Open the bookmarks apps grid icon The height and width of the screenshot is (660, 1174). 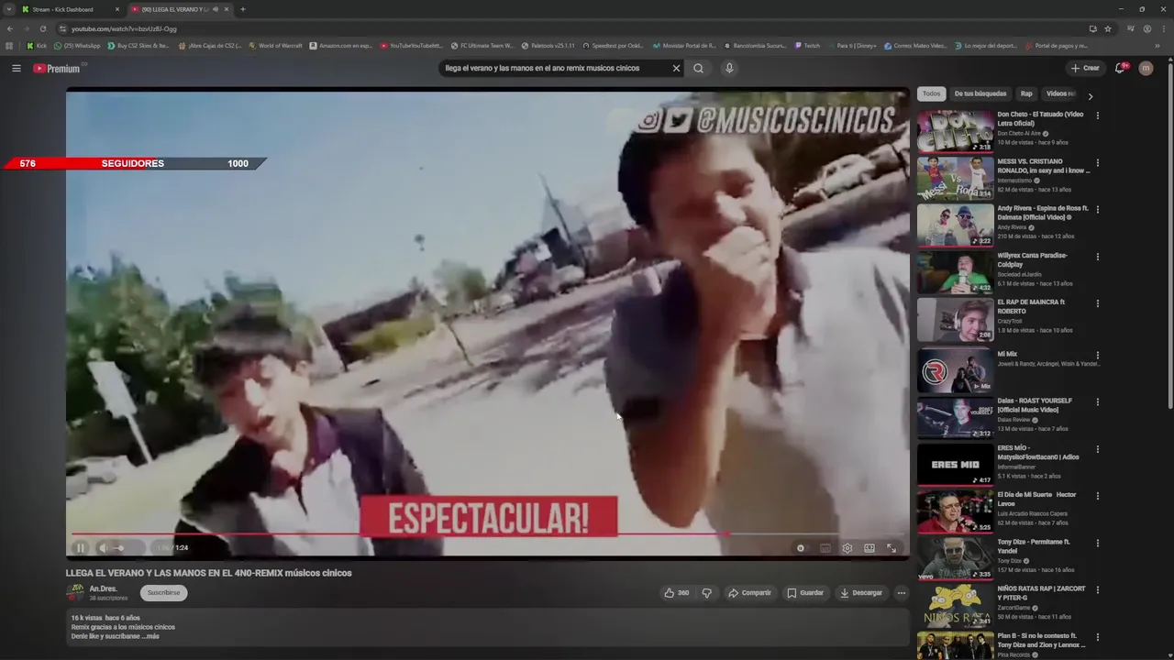pos(9,45)
